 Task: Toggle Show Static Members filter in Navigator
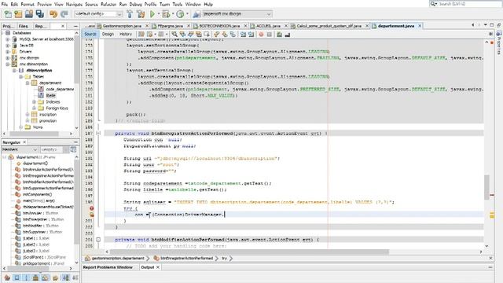point(26,277)
